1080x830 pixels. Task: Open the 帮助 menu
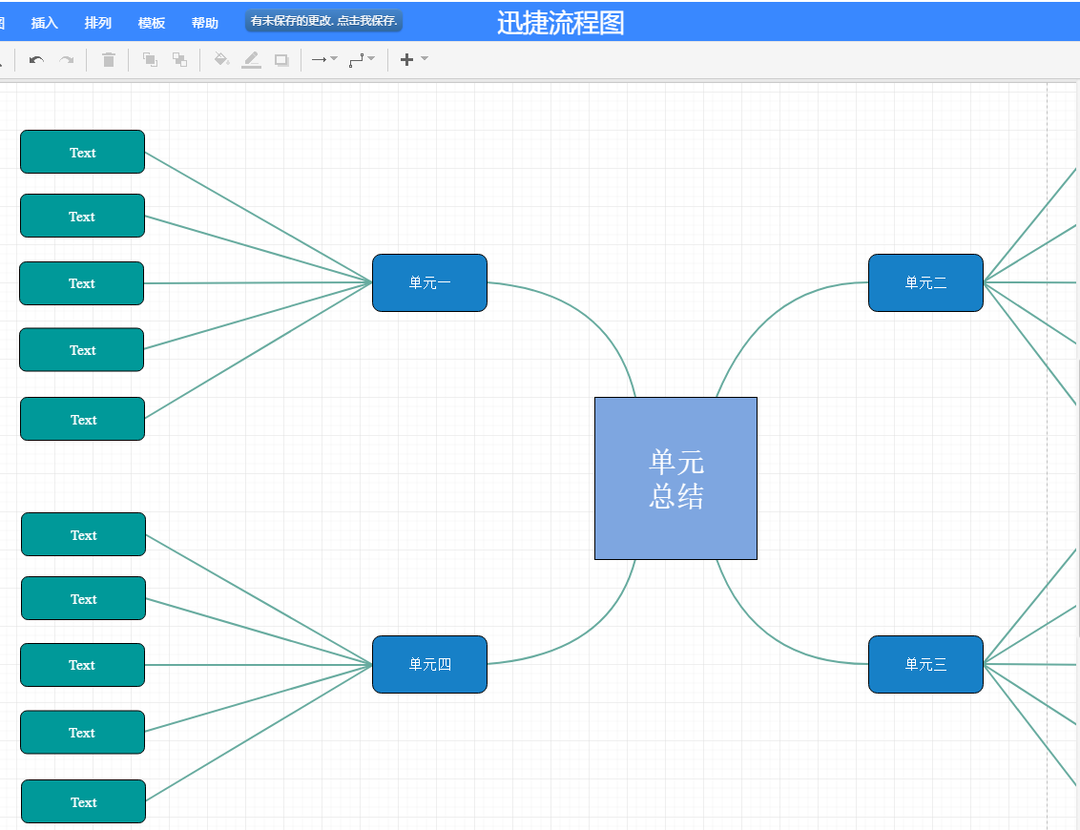pyautogui.click(x=204, y=23)
